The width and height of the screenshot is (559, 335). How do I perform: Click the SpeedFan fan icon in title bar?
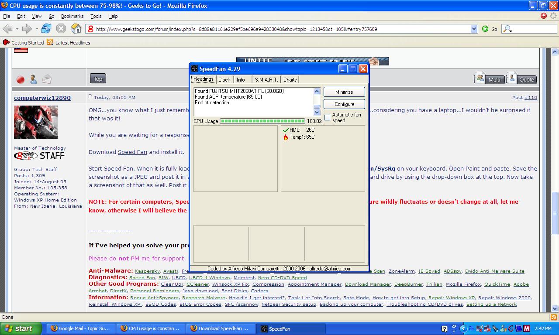point(195,69)
